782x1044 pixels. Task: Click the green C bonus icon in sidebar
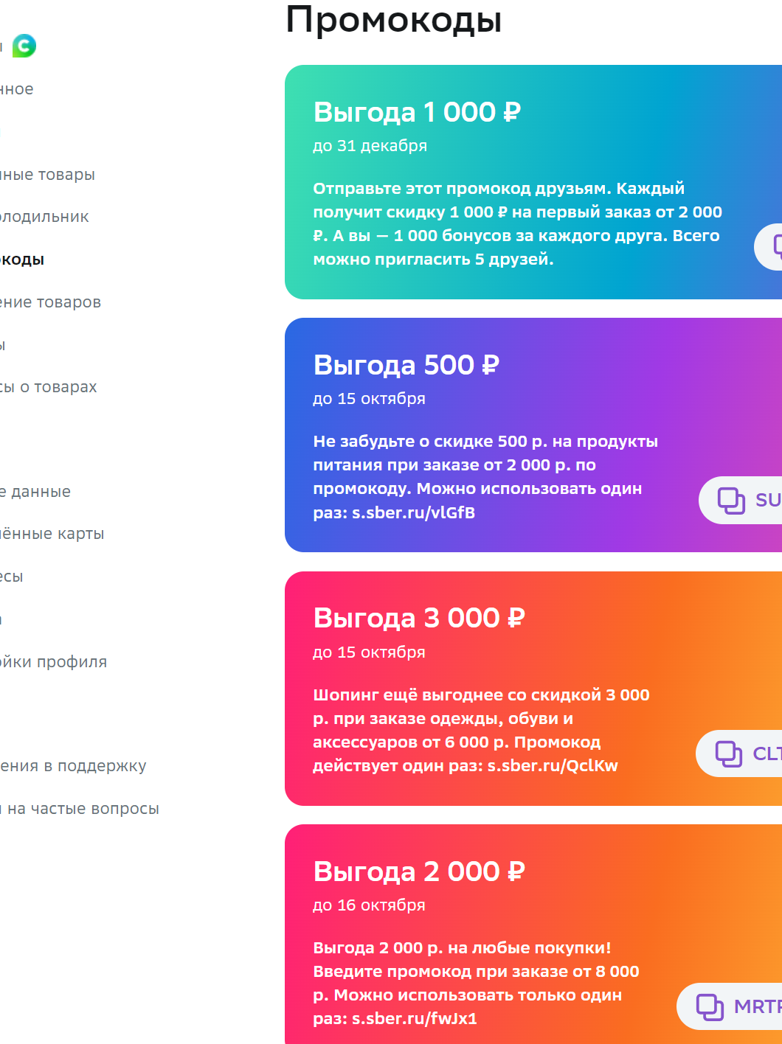[24, 46]
